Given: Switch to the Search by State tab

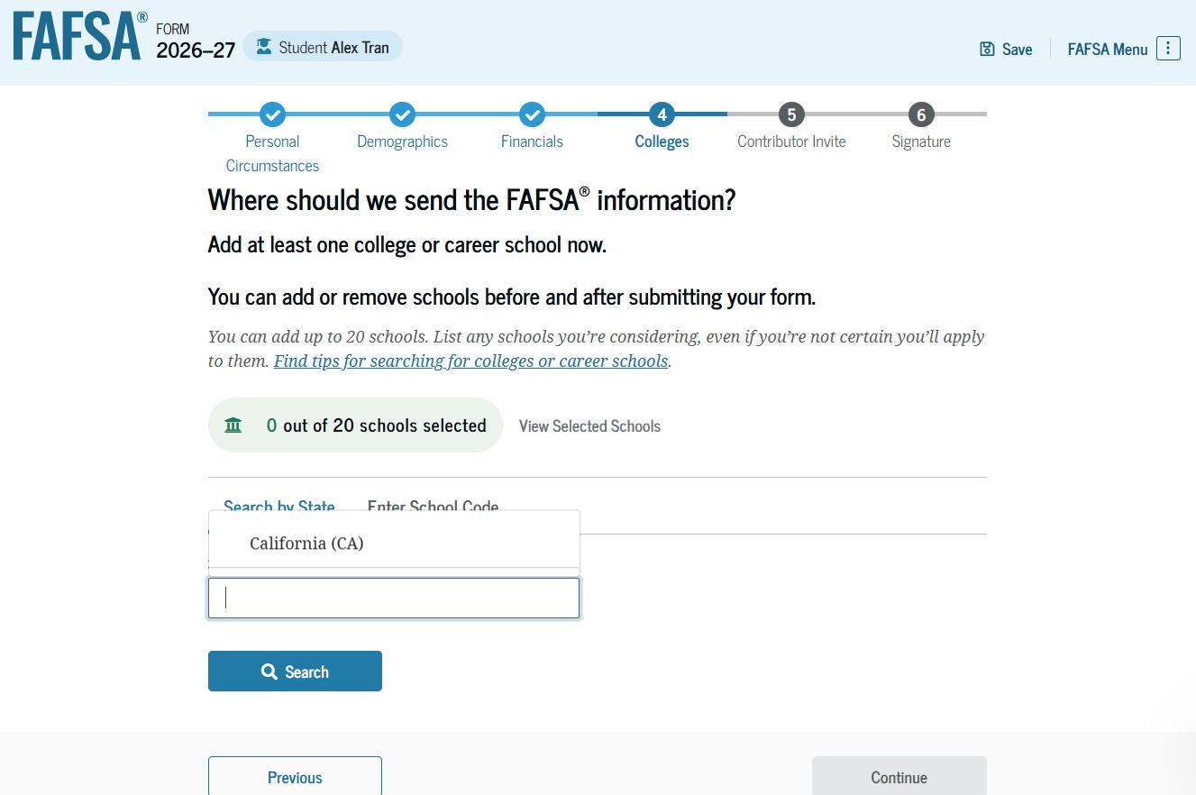Looking at the screenshot, I should pos(278,505).
